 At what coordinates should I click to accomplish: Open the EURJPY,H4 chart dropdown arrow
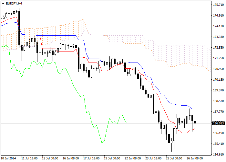(3, 4)
